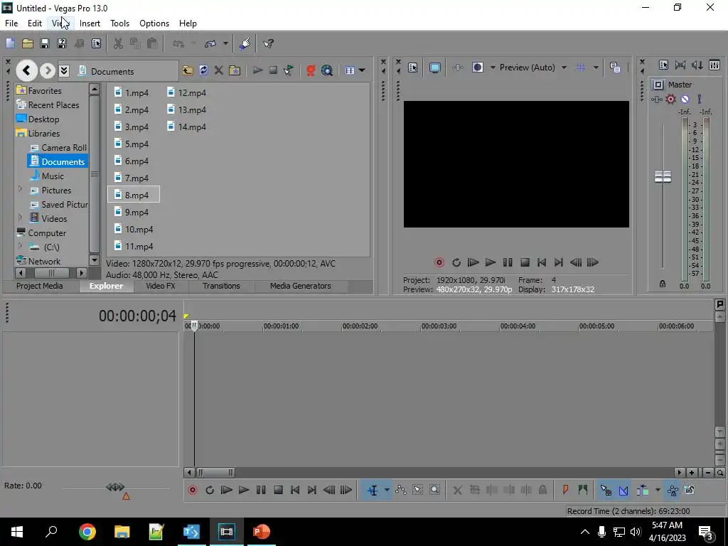Toggle Auto Preview in the Explorer toolbar
The height and width of the screenshot is (546, 728).
(289, 70)
